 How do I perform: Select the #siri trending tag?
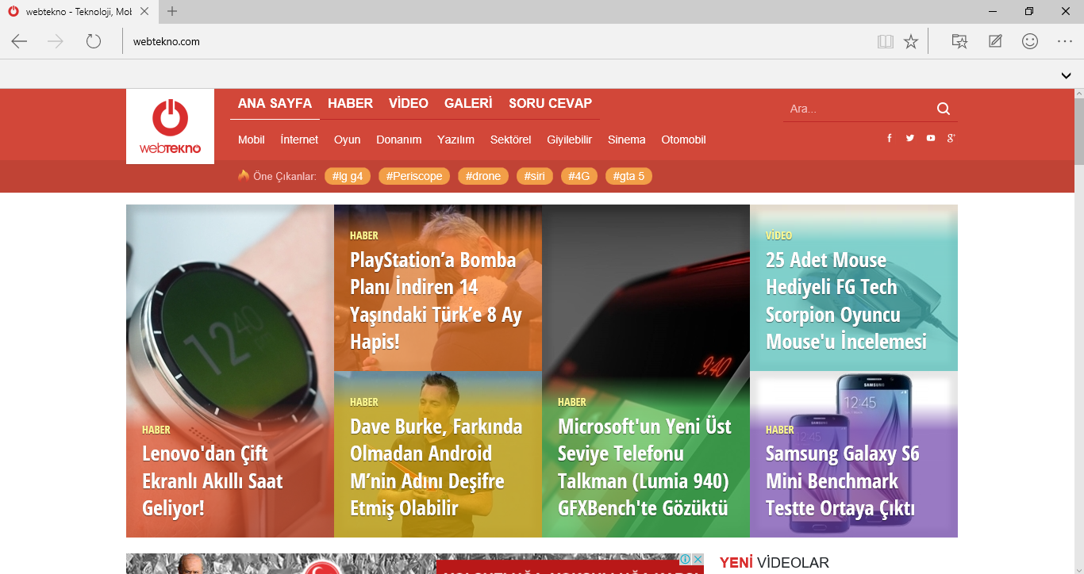[x=535, y=176]
